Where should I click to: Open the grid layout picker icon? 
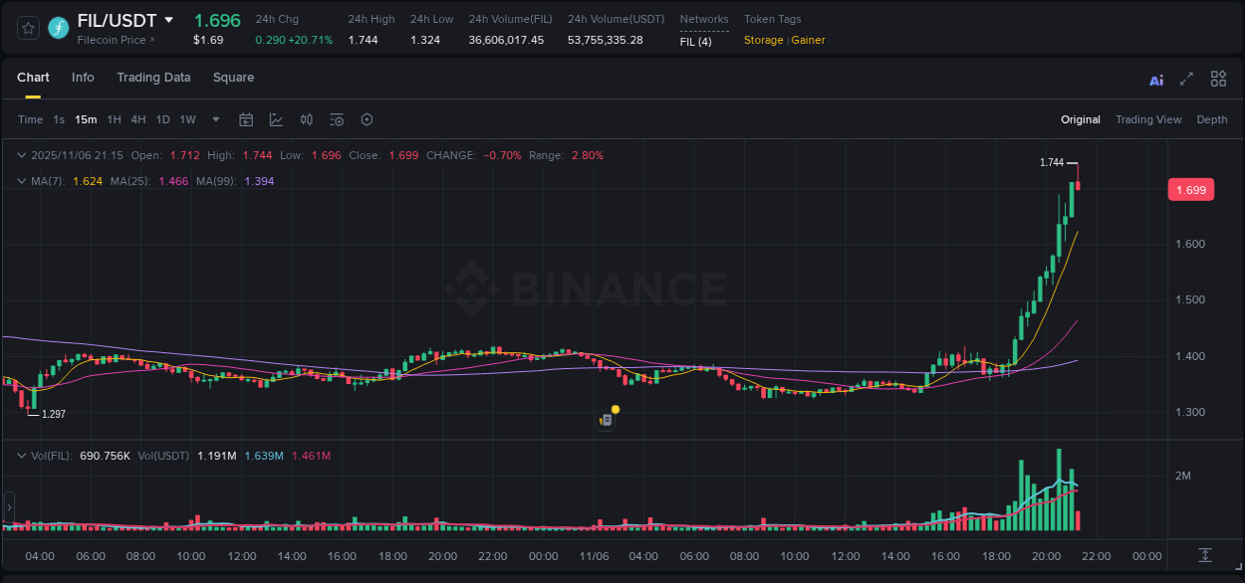(x=1218, y=79)
